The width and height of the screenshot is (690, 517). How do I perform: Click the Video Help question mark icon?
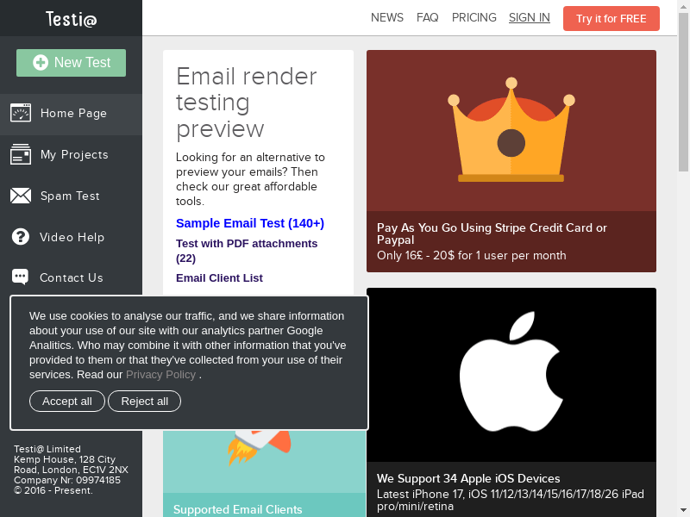(21, 237)
